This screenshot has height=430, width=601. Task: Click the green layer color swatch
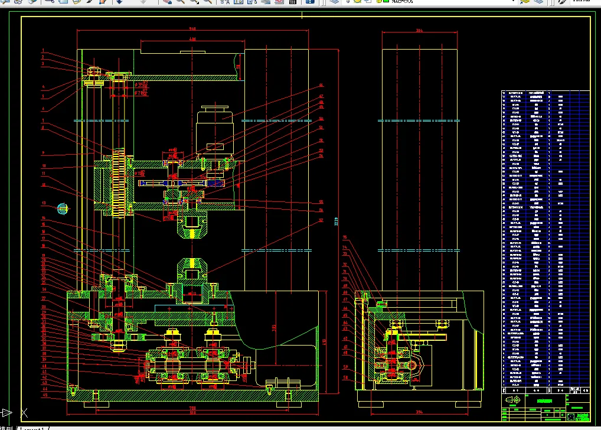click(386, 2)
